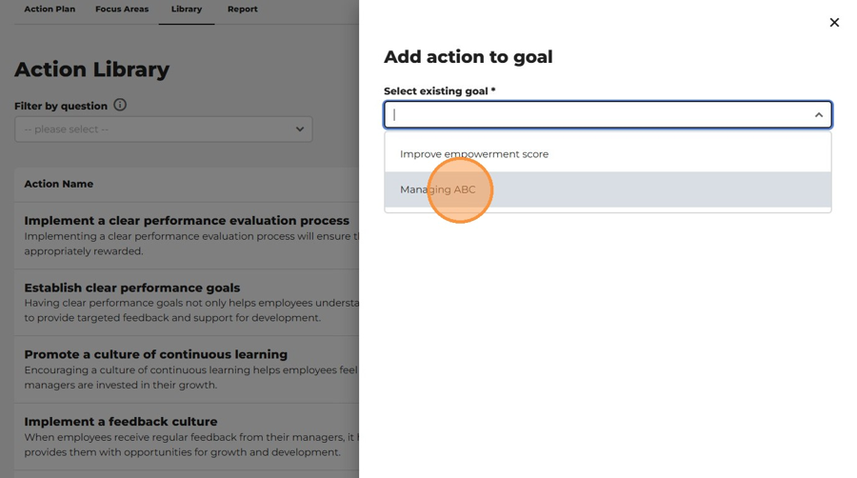Click the Select existing goal label
The image size is (857, 478).
click(x=439, y=91)
